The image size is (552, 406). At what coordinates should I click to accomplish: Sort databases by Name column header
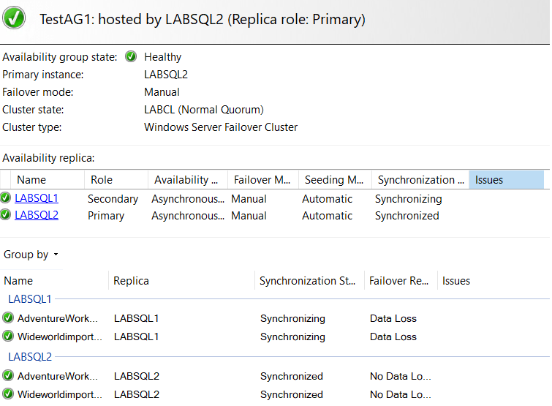coord(55,281)
